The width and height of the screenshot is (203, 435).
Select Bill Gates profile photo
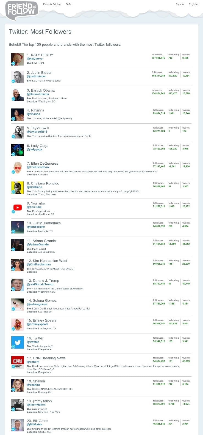[x=18, y=425]
